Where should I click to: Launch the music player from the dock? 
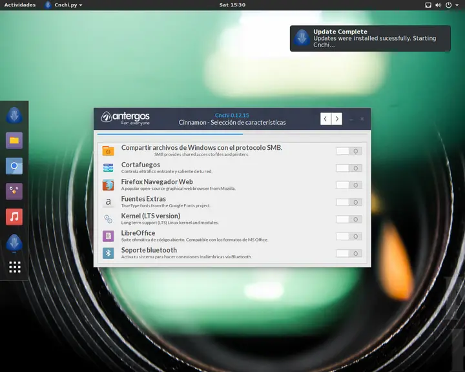tap(14, 217)
